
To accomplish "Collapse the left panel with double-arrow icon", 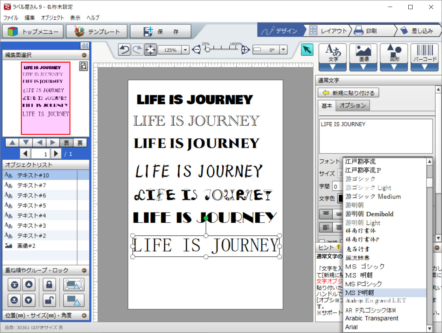I will click(85, 46).
